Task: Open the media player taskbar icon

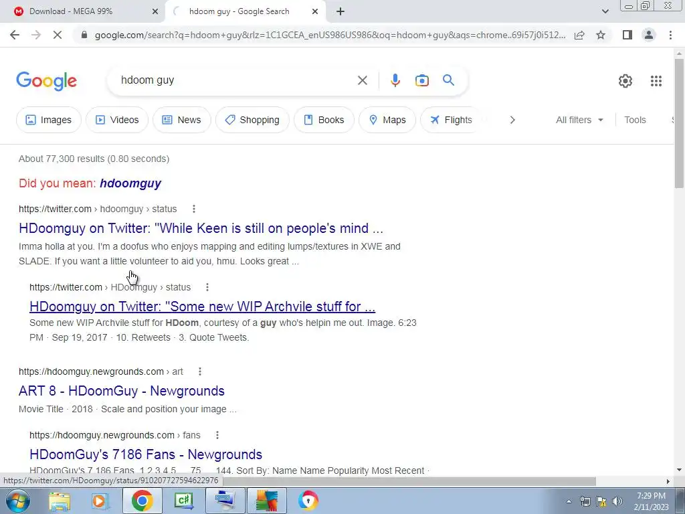Action: (100, 501)
